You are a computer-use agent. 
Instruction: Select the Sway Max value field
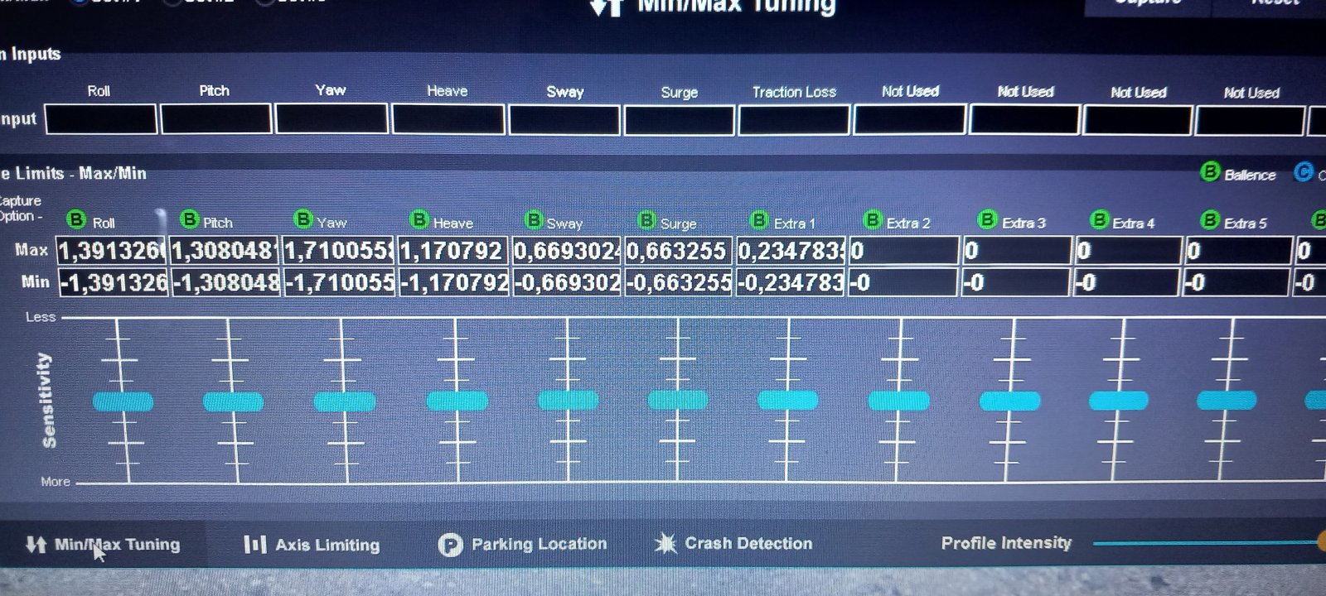point(567,251)
